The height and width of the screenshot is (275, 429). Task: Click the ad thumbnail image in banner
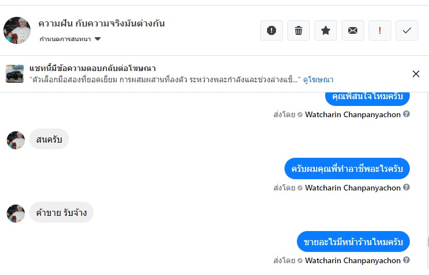coord(15,74)
